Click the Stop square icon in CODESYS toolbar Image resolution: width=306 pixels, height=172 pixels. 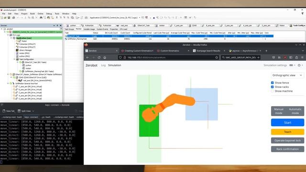(154, 18)
